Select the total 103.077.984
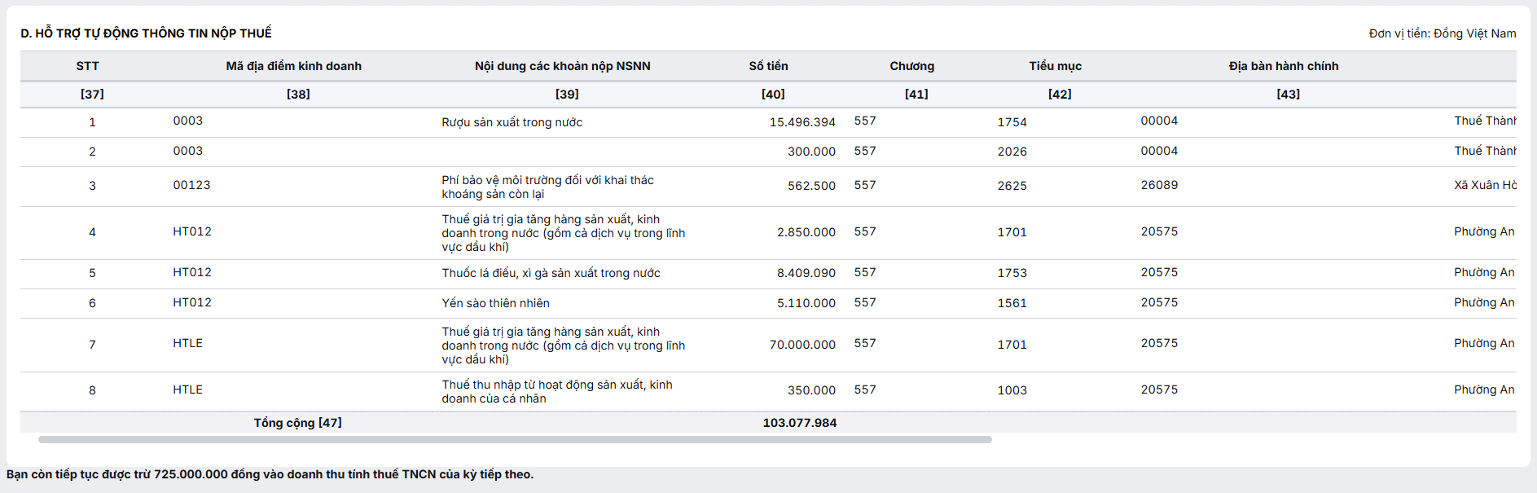Screen dimensions: 1537x493 pyautogui.click(x=800, y=423)
